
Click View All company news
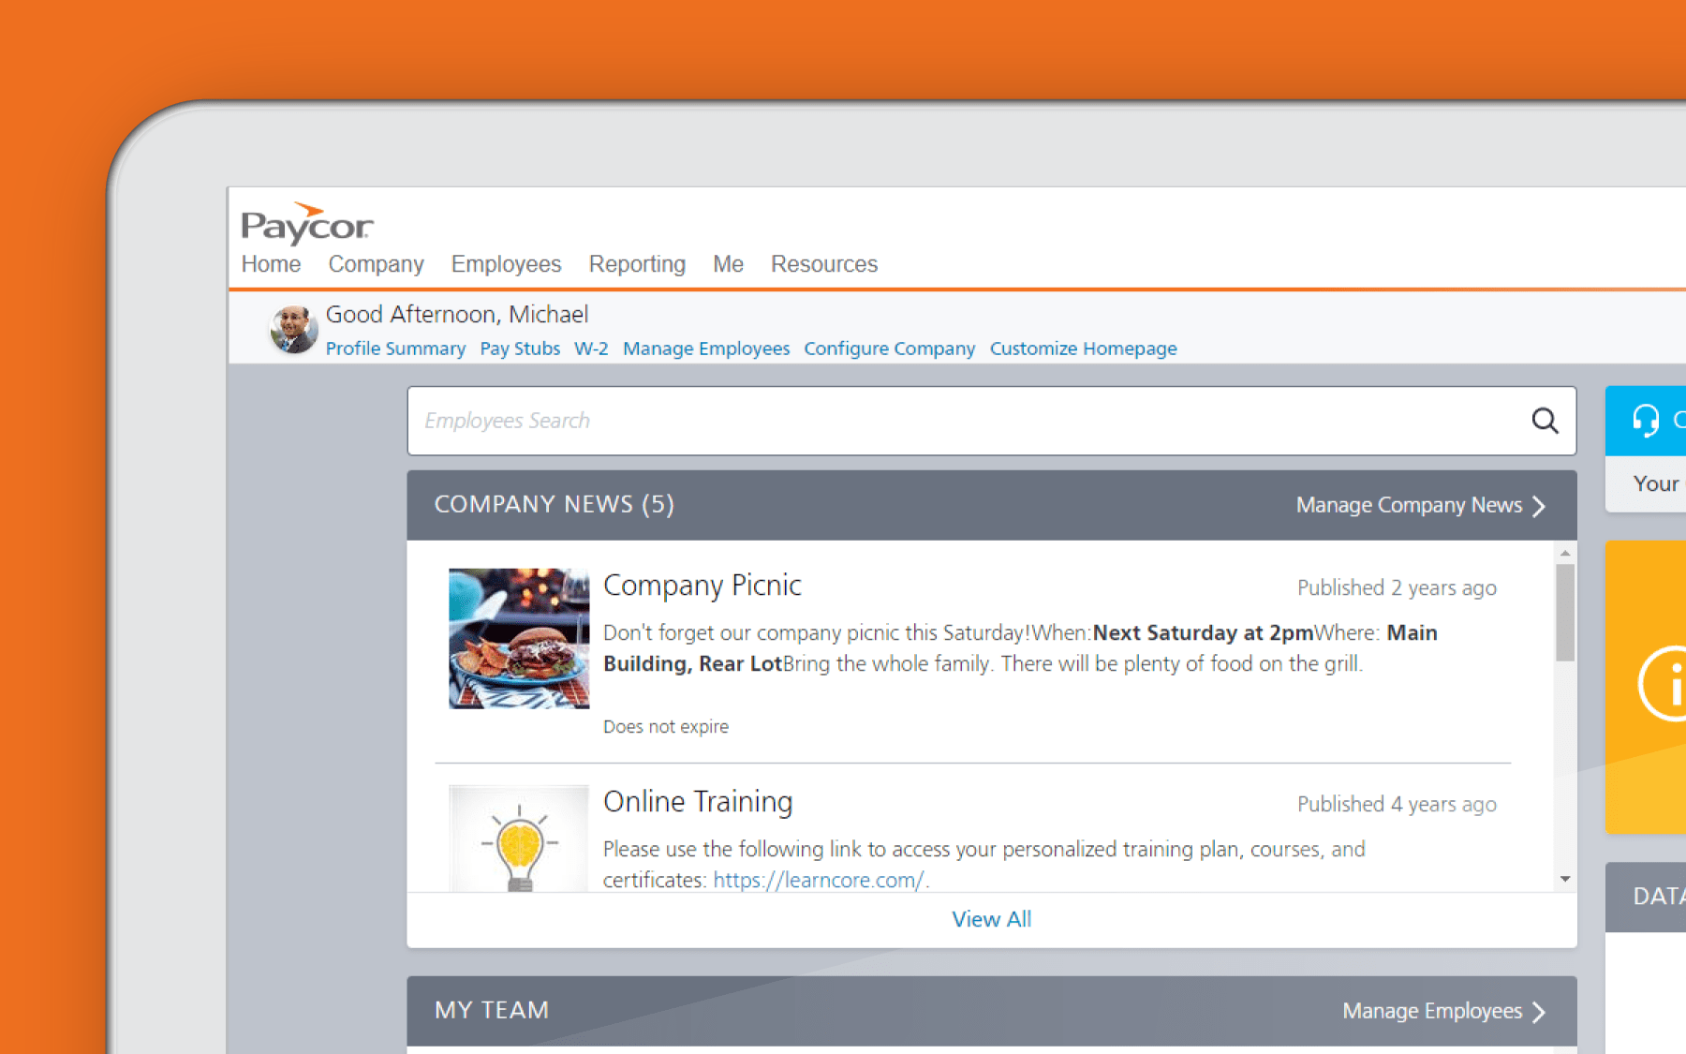[991, 919]
